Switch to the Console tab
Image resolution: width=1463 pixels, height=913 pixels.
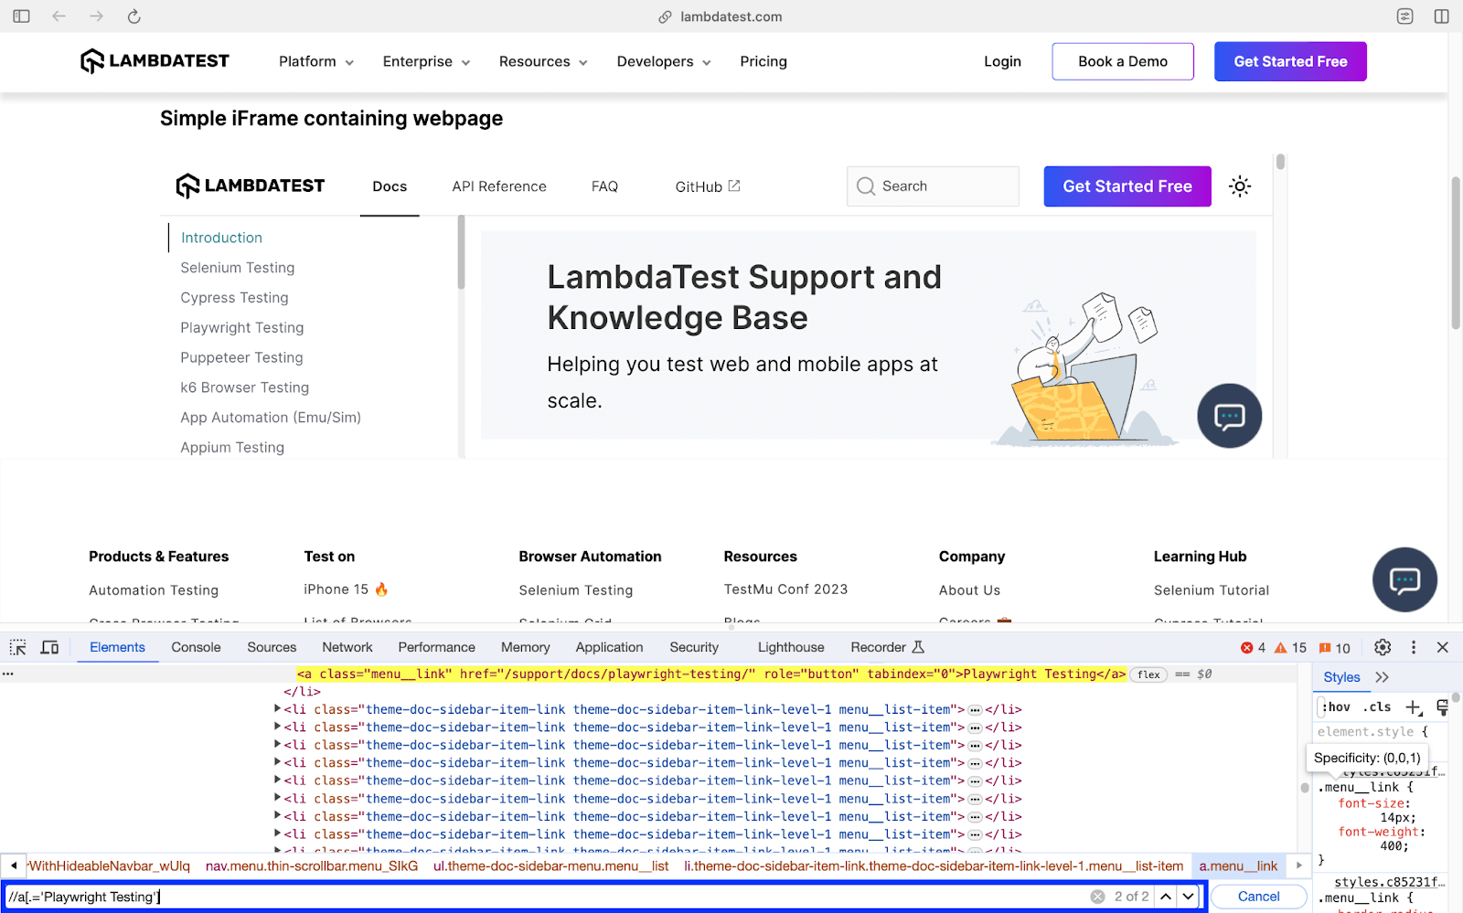[196, 647]
